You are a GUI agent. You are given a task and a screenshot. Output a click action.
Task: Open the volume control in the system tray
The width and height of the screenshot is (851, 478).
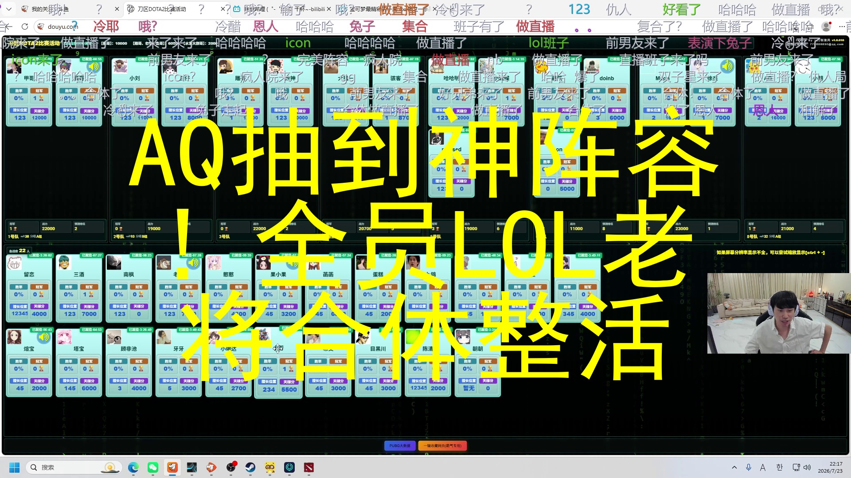[x=807, y=467]
